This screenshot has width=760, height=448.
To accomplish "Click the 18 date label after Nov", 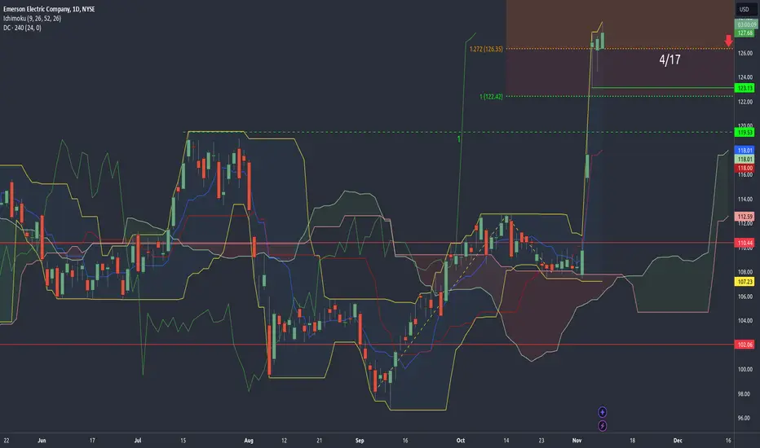I will (x=632, y=440).
